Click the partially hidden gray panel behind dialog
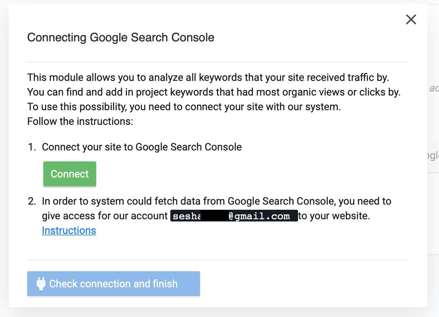Screen dimensions: 439x317 [433, 155]
